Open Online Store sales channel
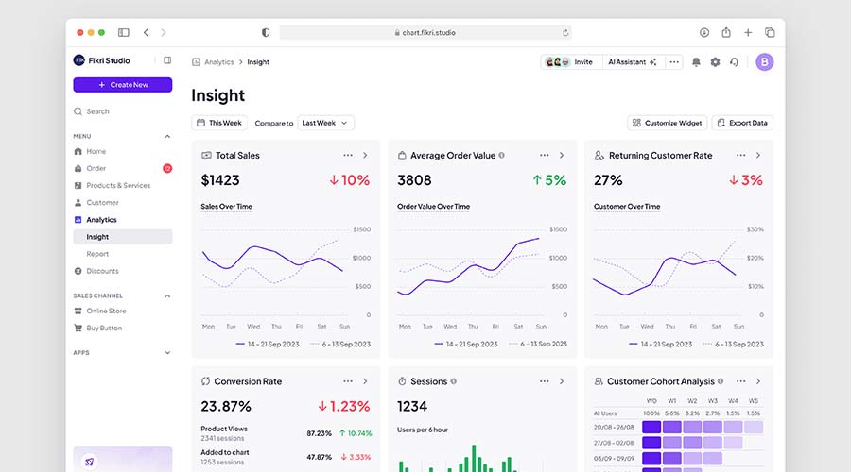The image size is (851, 472). (123, 312)
